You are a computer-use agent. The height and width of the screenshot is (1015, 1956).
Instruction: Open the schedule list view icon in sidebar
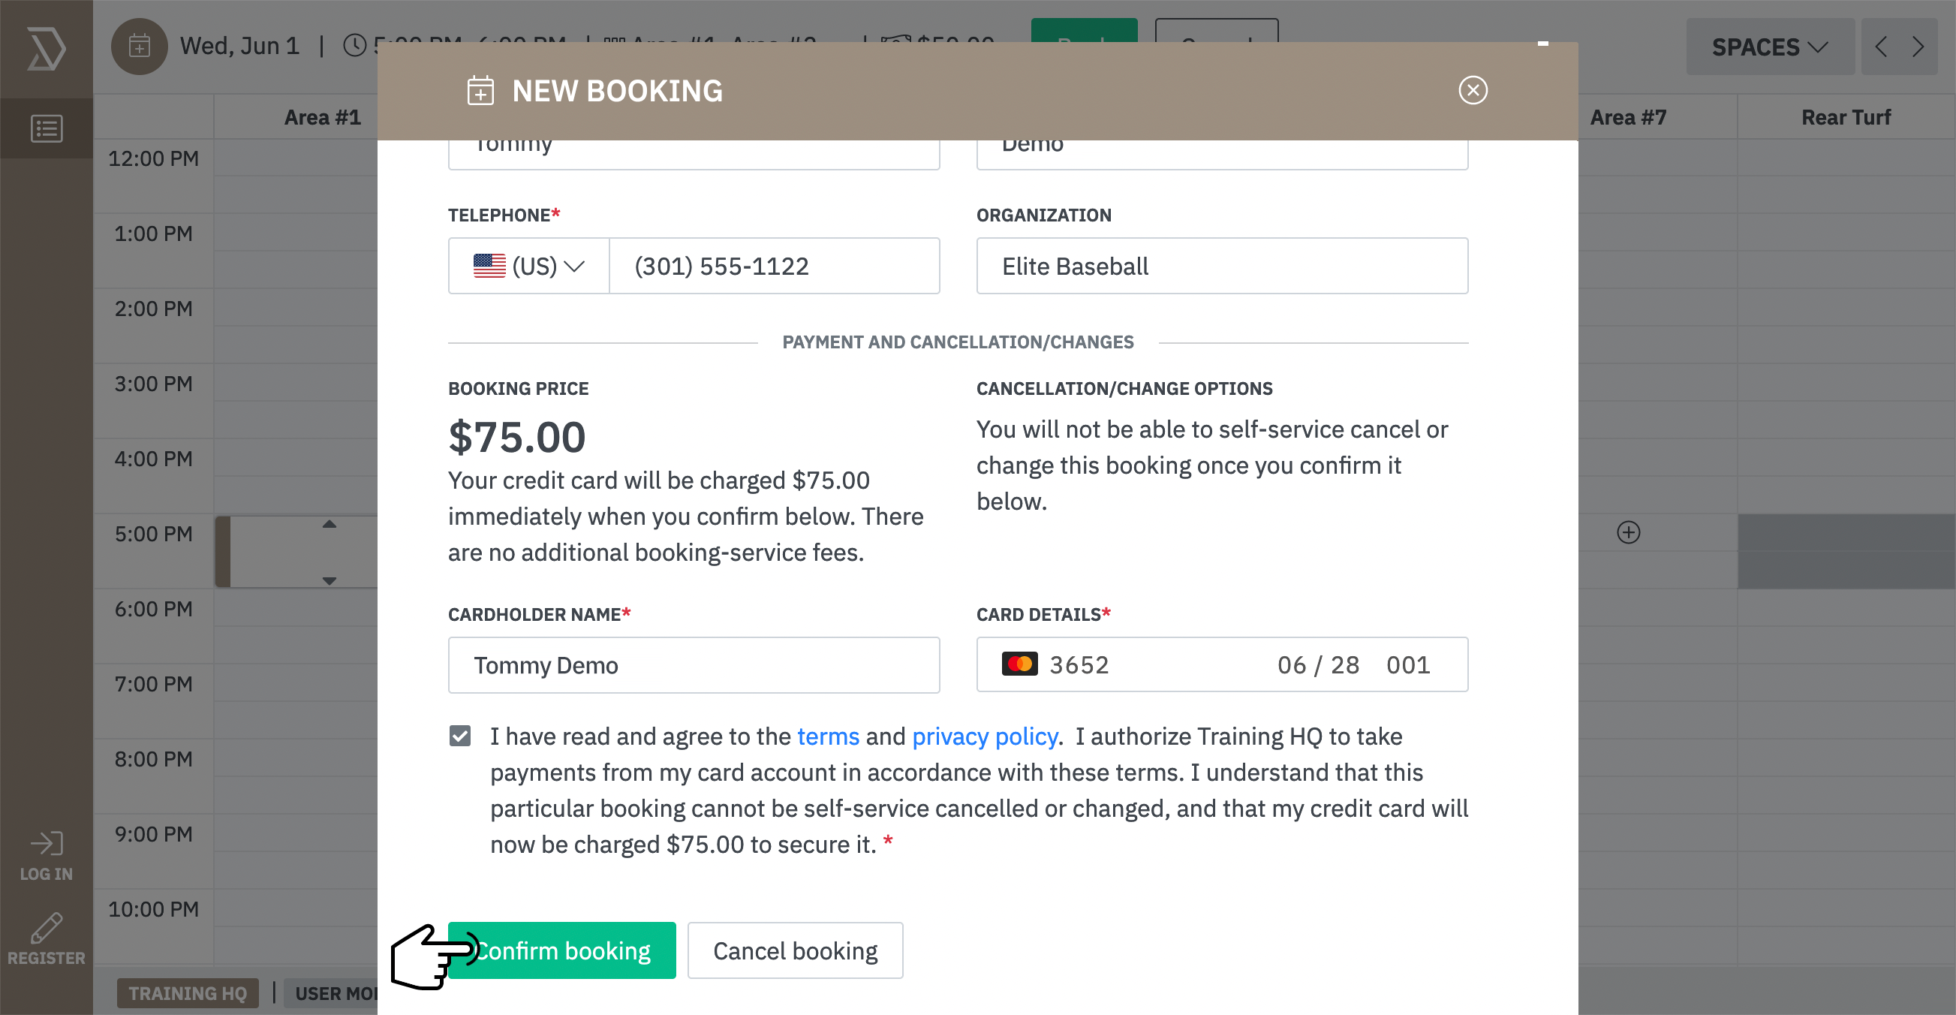pyautogui.click(x=47, y=128)
